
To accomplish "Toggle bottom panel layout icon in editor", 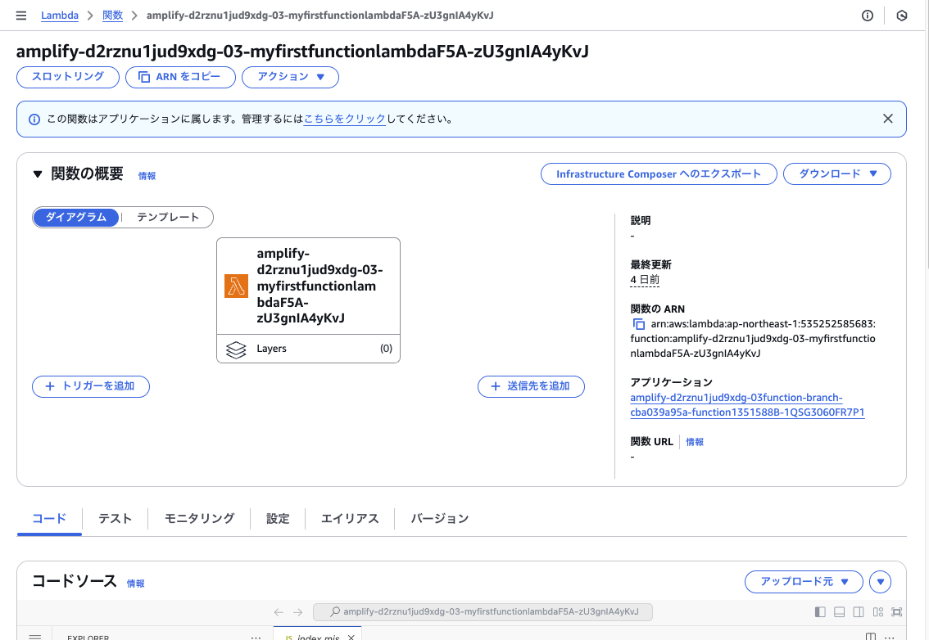I will [839, 611].
